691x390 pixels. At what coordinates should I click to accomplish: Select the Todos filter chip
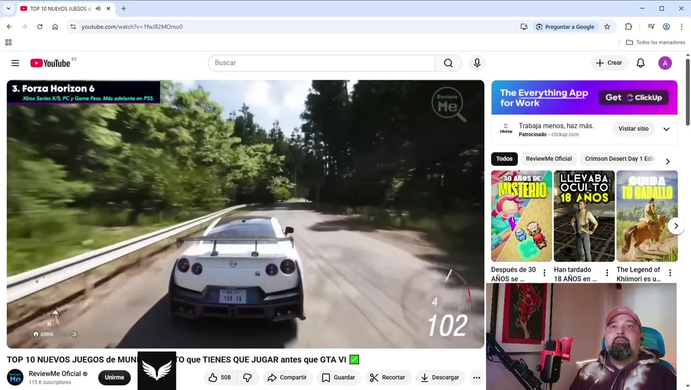point(504,159)
